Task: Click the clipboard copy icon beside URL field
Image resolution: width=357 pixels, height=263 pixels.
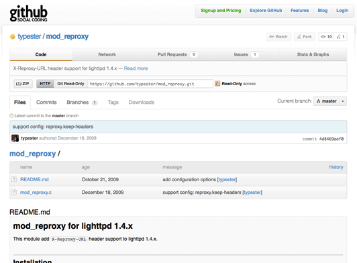Action: click(217, 84)
